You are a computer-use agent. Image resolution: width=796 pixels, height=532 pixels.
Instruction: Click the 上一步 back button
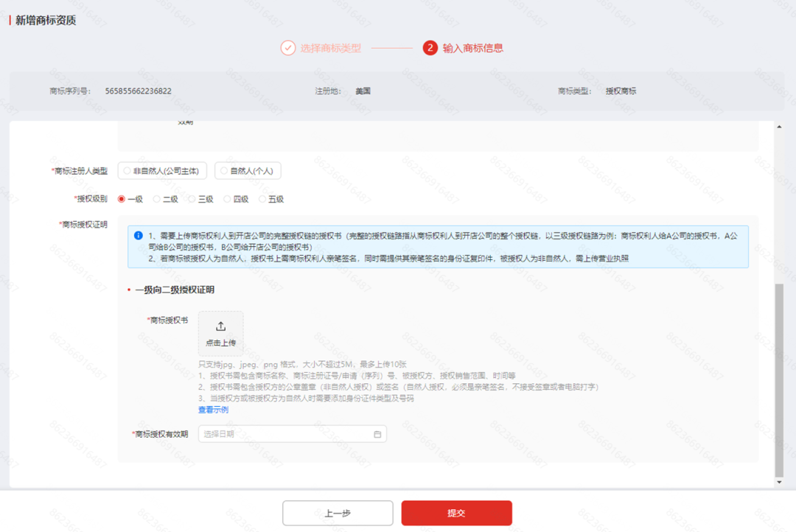pos(338,513)
